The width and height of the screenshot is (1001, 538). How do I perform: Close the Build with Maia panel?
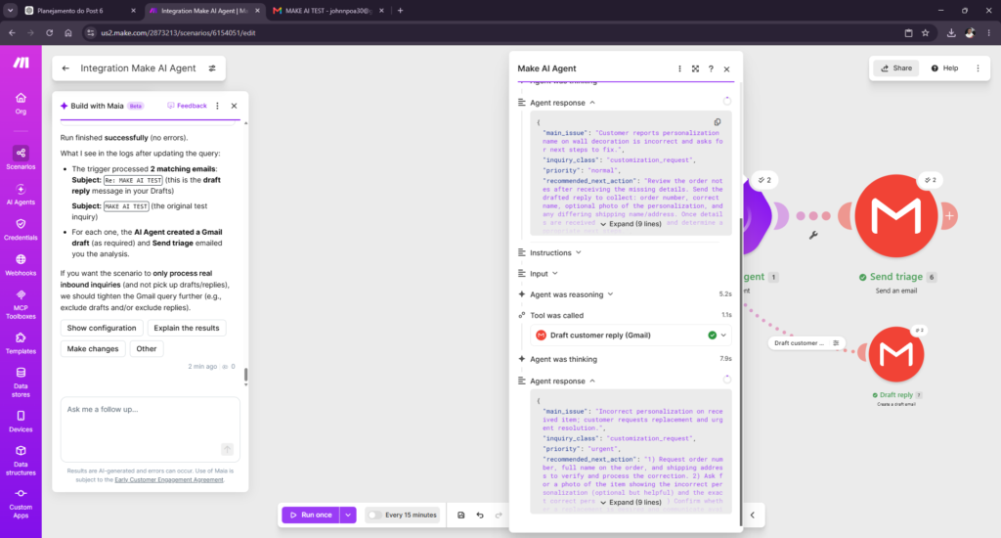pyautogui.click(x=235, y=106)
